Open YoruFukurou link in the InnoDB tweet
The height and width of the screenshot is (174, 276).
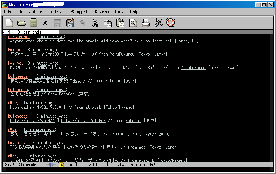point(122,54)
